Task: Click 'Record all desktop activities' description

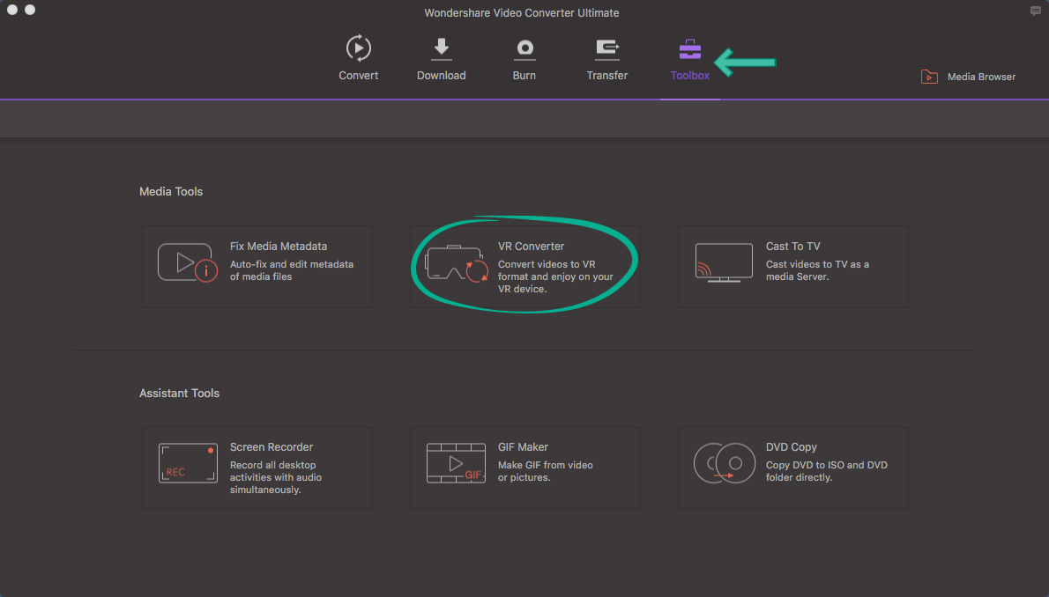Action: [x=276, y=477]
